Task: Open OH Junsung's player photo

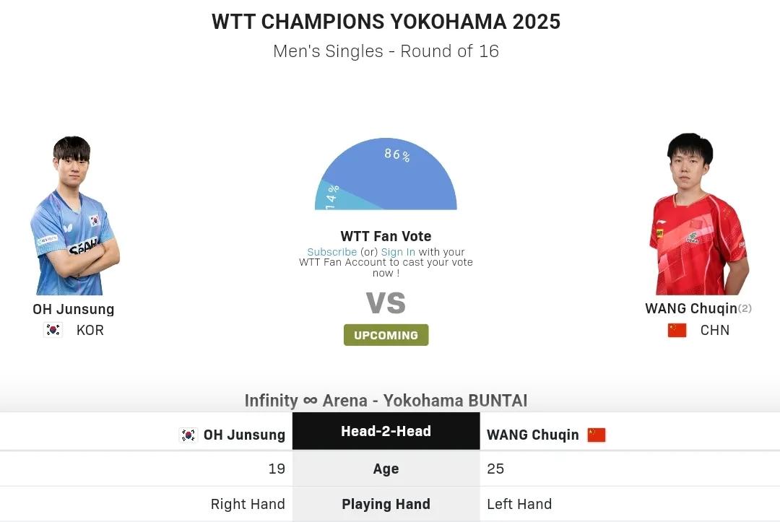Action: pos(74,215)
